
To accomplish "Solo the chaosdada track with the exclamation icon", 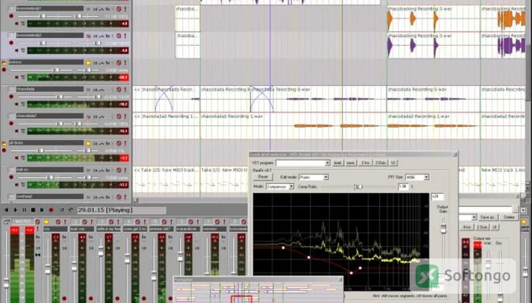I will [x=125, y=90].
